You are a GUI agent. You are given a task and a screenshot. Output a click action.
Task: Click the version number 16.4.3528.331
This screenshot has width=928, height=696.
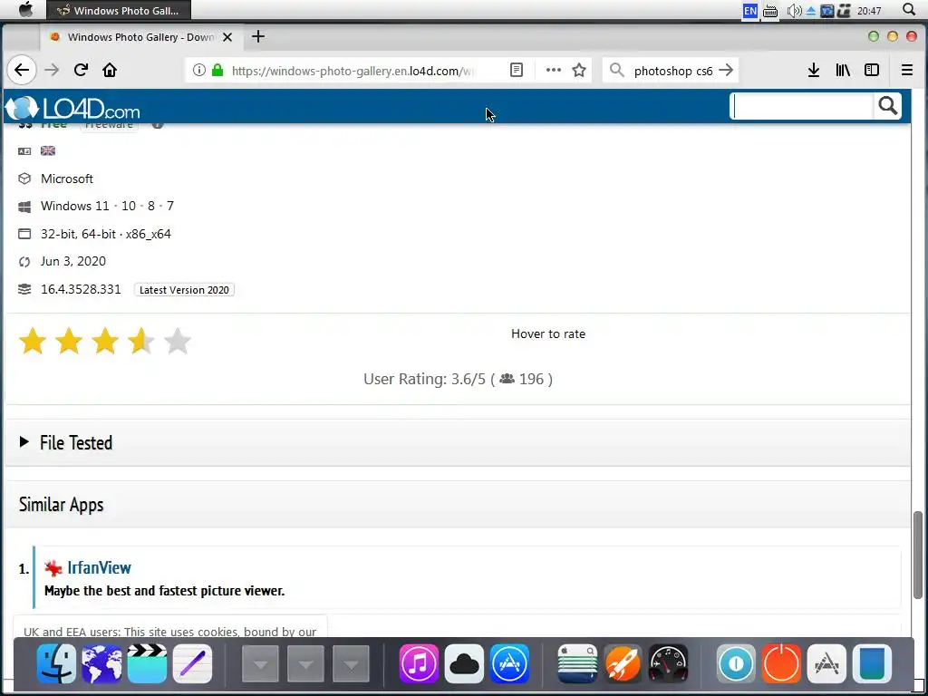(81, 289)
